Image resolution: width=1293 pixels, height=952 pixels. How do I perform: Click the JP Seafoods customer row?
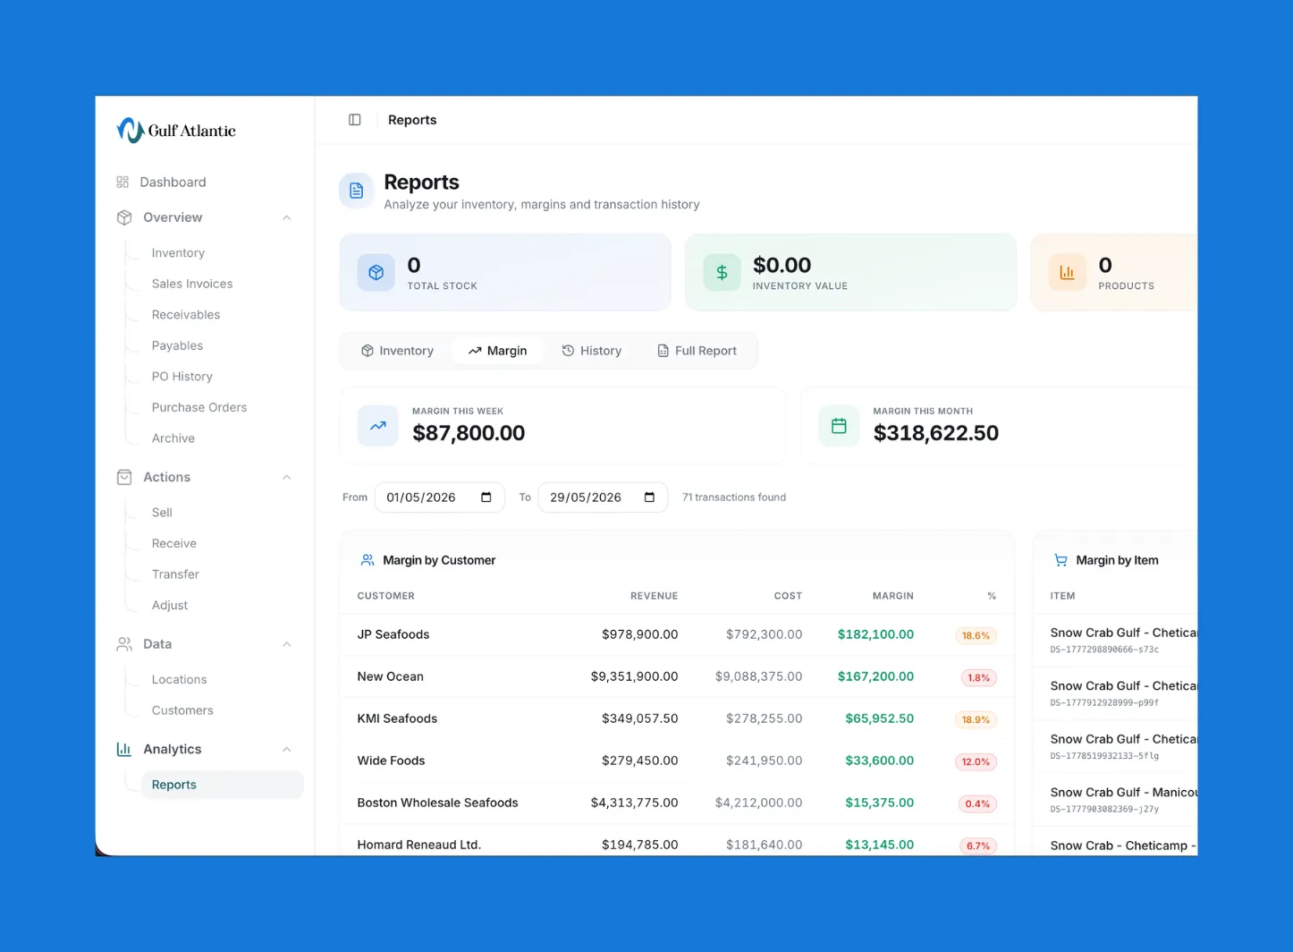pyautogui.click(x=677, y=634)
